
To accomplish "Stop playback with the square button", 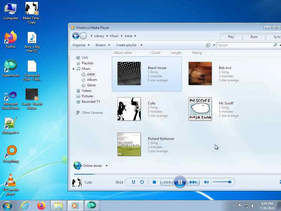I will 154,182.
